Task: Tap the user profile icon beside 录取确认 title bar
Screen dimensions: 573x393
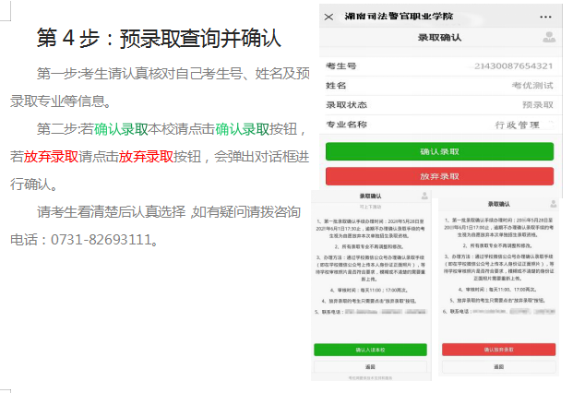Action: [x=549, y=38]
